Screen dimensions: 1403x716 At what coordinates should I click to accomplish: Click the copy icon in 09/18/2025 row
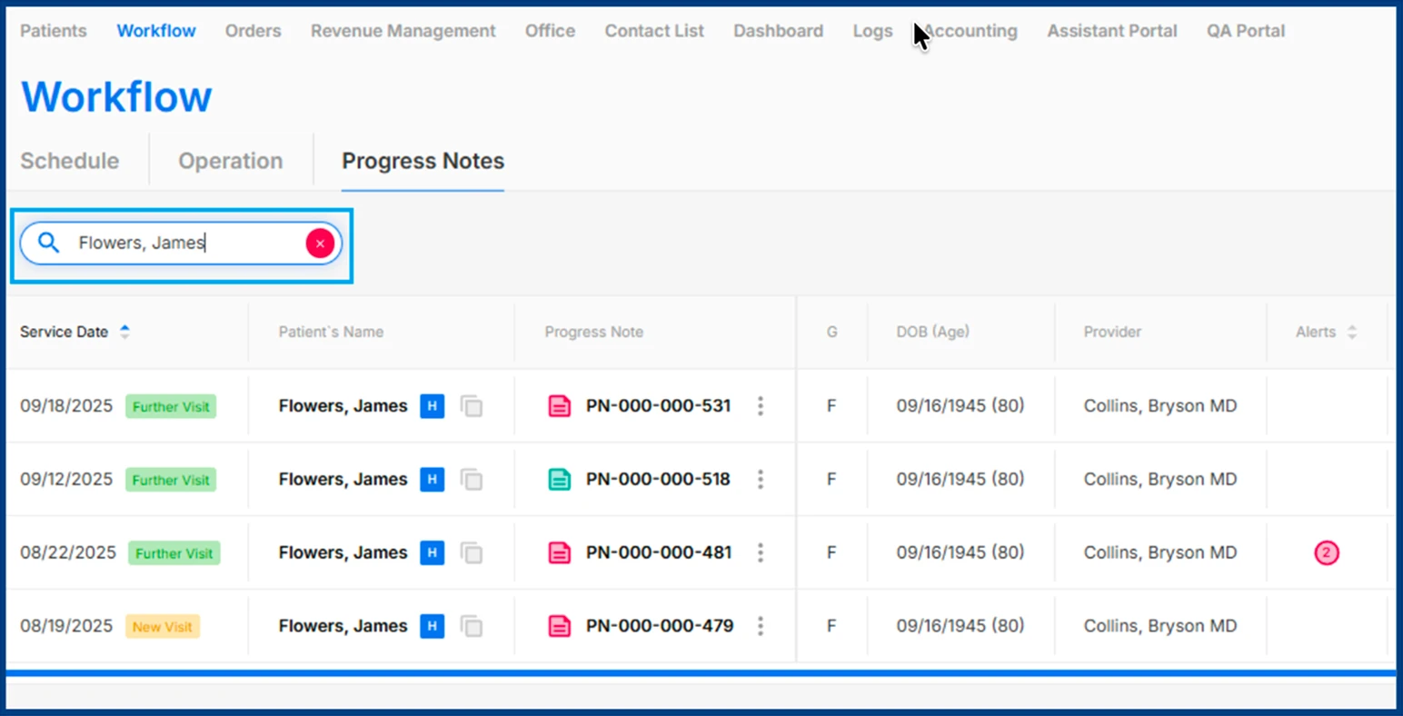click(472, 406)
